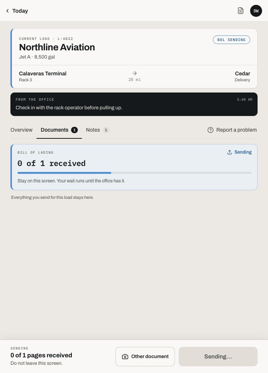Click the question mark help icon

[210, 130]
